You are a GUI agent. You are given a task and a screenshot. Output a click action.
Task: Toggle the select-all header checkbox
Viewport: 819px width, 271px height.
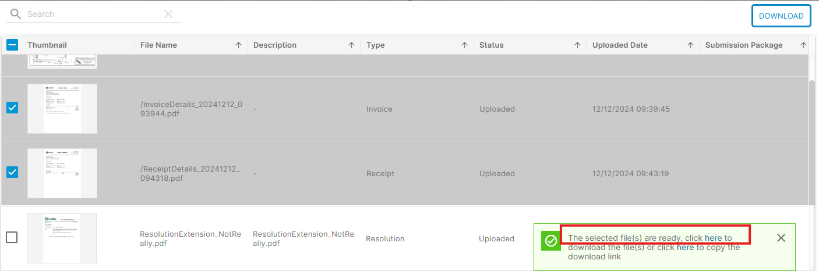12,45
